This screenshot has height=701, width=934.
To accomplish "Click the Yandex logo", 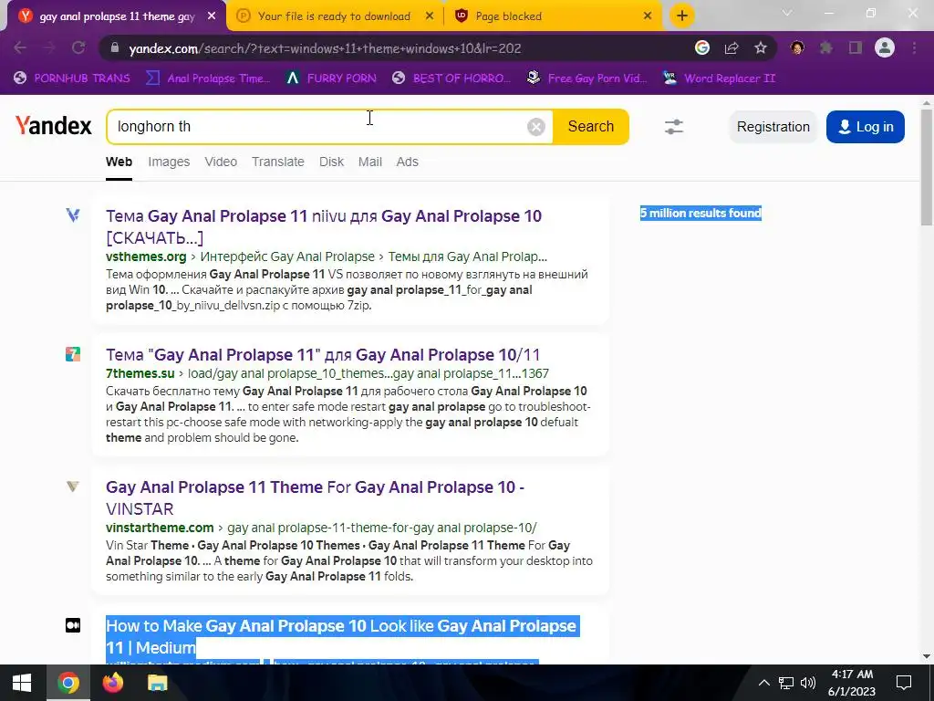I will [x=54, y=126].
